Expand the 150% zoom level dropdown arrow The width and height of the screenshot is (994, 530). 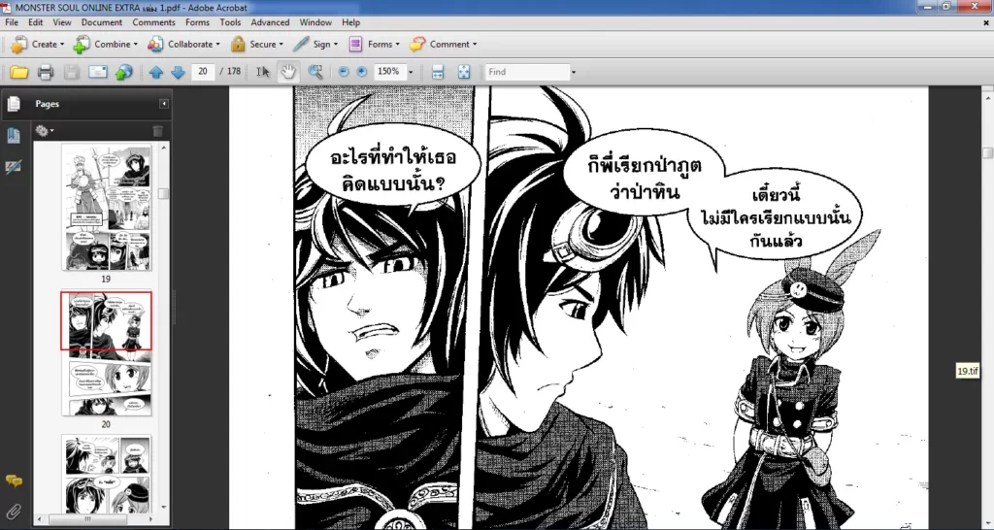(x=411, y=72)
